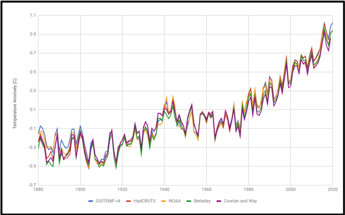
Task: Click the red HadCRUT5 legend swatch
Action: pyautogui.click(x=128, y=201)
